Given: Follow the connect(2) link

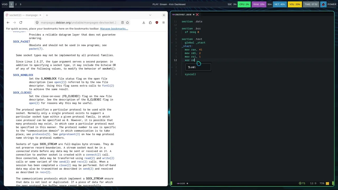Looking at the screenshot, I should [x=93, y=155].
